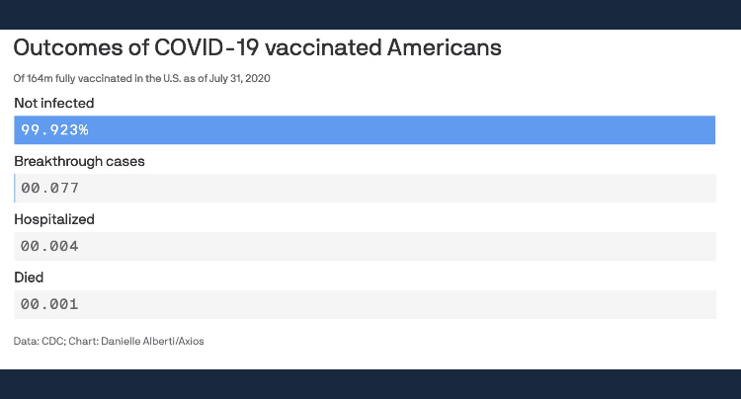Click the 00.004 hospitalized value
The height and width of the screenshot is (399, 741).
(49, 246)
